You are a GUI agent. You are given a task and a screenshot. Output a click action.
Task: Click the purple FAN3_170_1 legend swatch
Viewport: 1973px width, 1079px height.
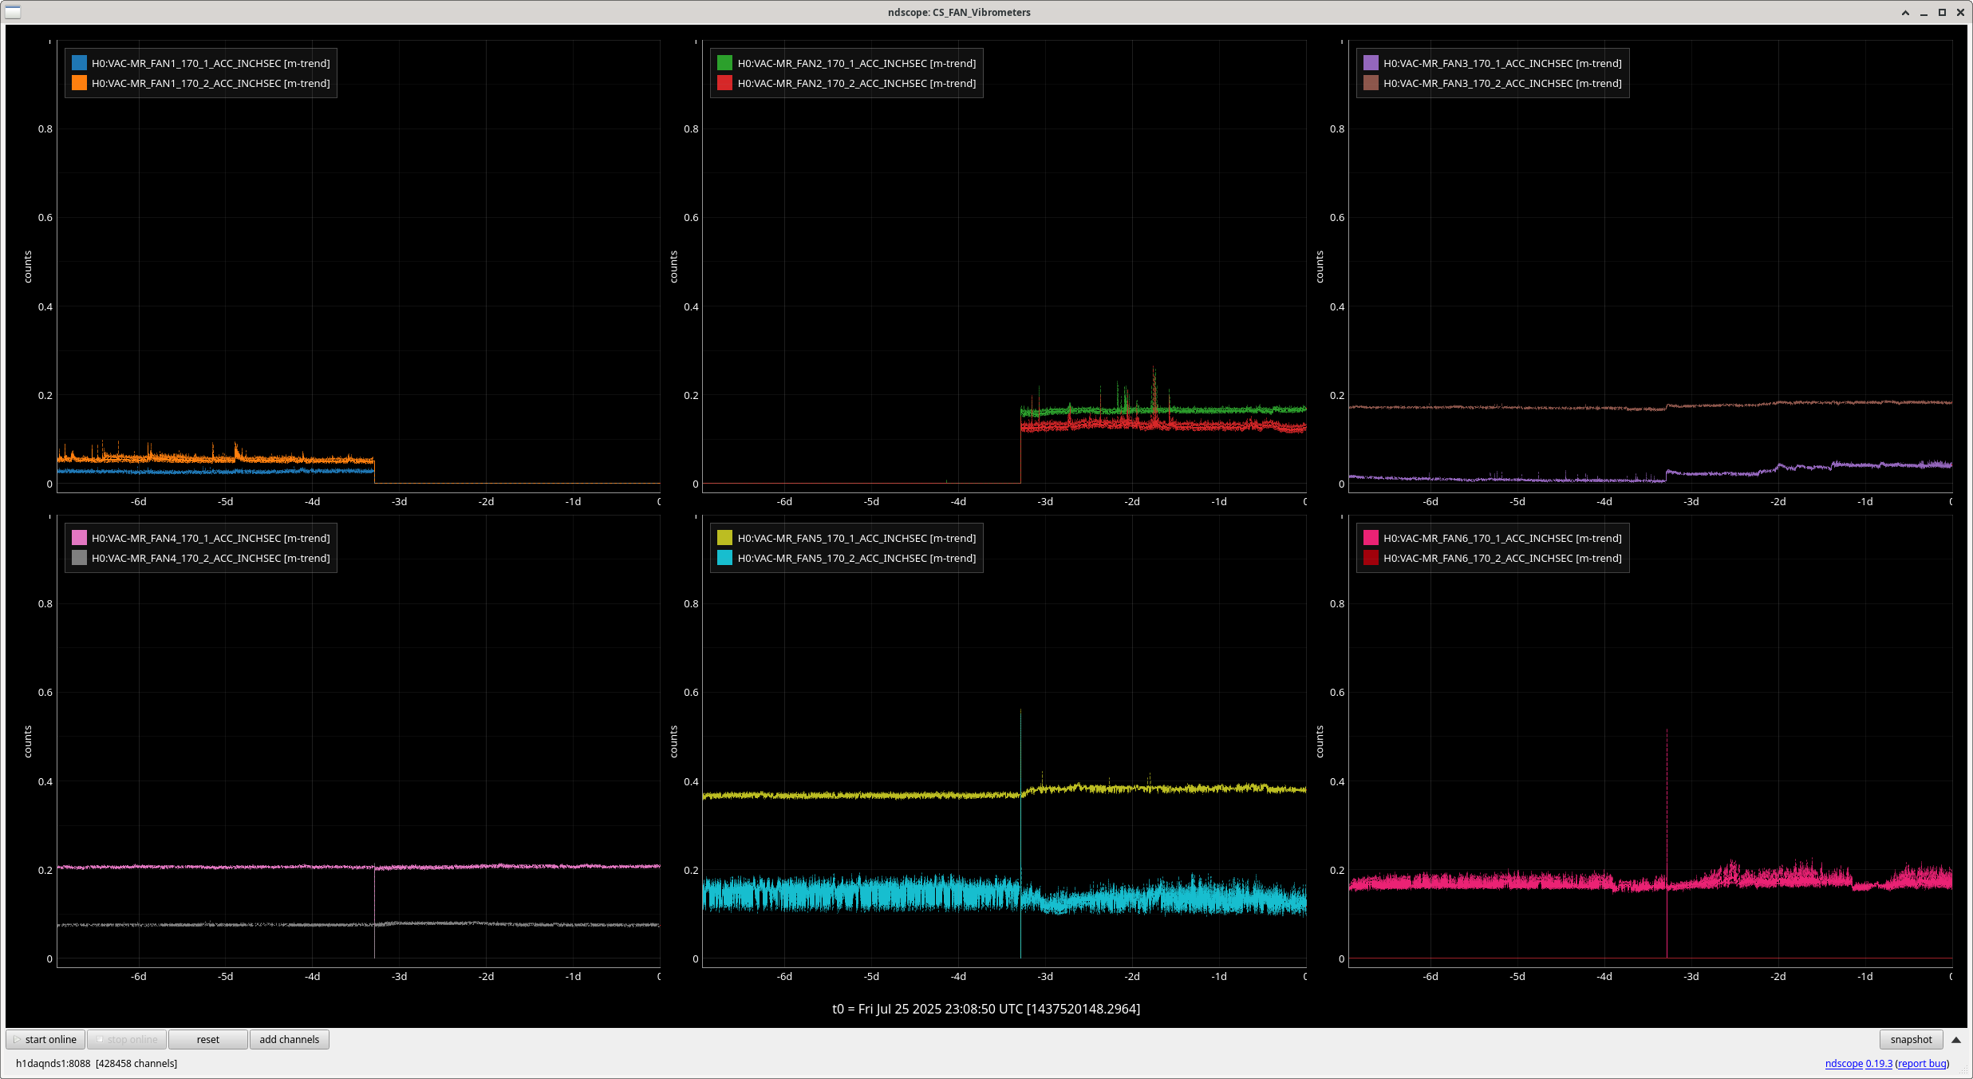(x=1371, y=62)
